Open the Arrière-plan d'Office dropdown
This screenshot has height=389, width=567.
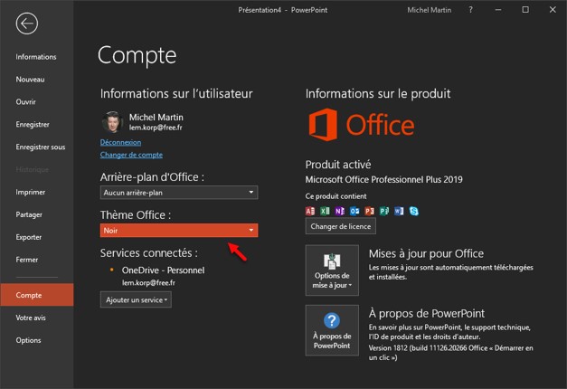tap(179, 192)
